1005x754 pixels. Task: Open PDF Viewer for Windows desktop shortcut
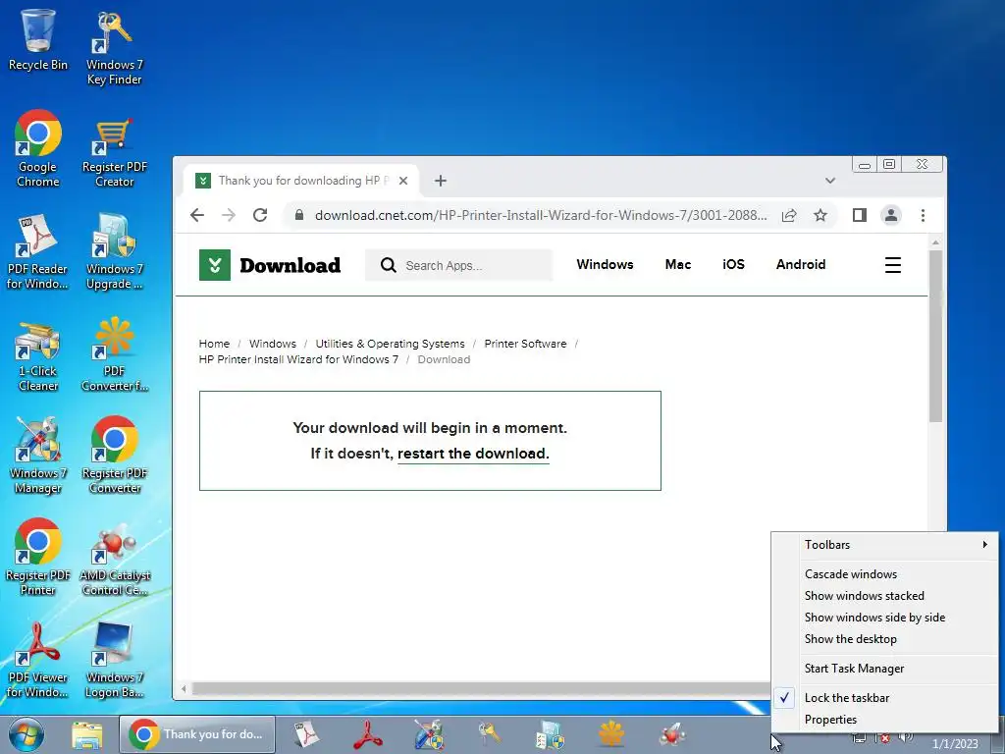point(38,661)
